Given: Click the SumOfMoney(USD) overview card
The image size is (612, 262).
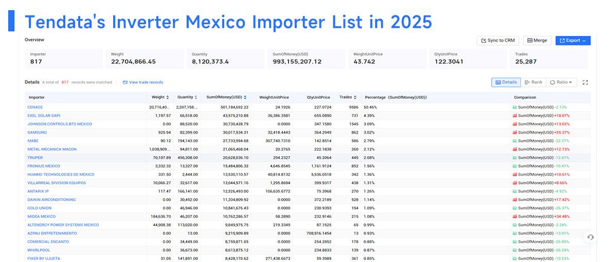Looking at the screenshot, I should pyautogui.click(x=307, y=59).
